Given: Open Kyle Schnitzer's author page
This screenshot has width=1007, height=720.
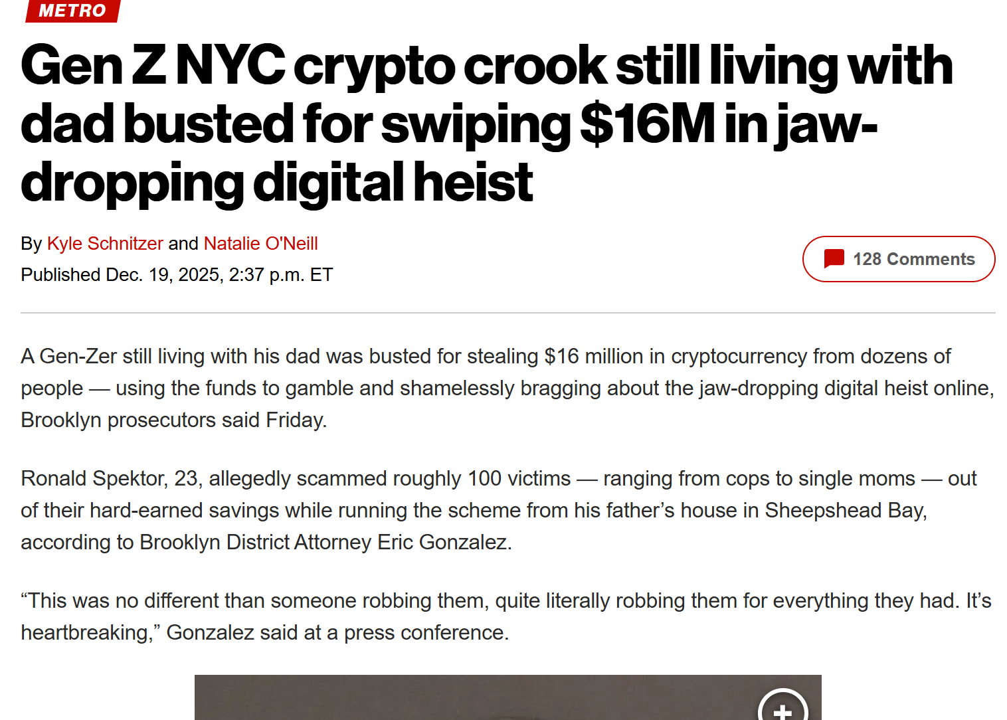Looking at the screenshot, I should tap(104, 243).
